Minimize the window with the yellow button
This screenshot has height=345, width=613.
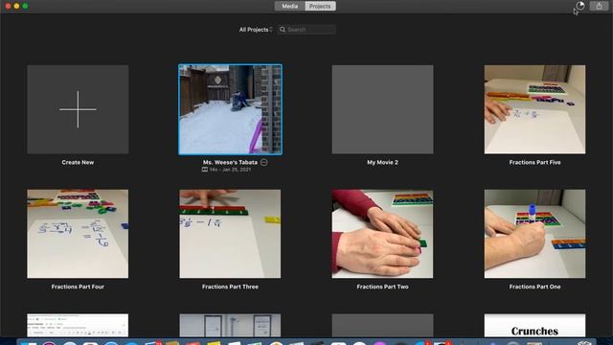pos(16,6)
